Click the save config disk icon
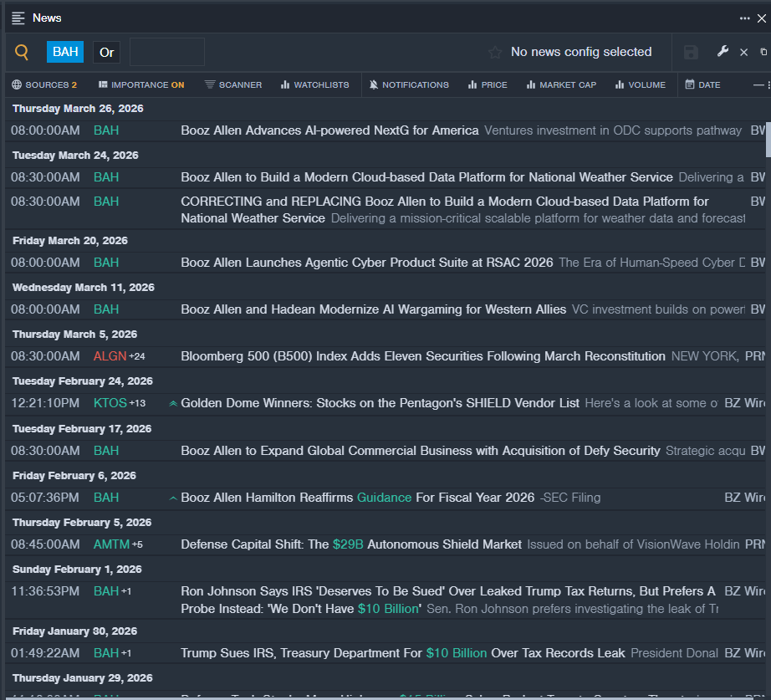This screenshot has width=771, height=700. (691, 52)
